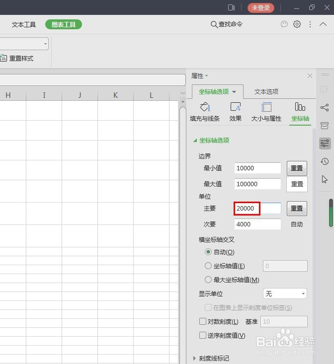Select column K header
334x364 pixels.
115,95
